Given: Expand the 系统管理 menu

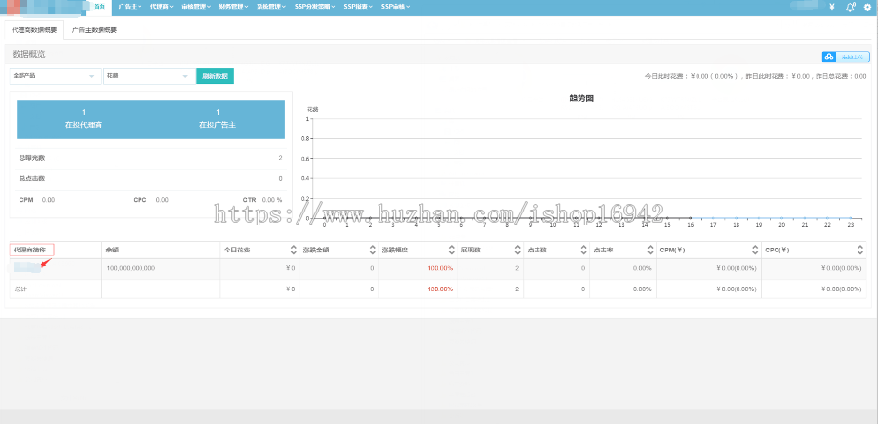Looking at the screenshot, I should point(271,7).
